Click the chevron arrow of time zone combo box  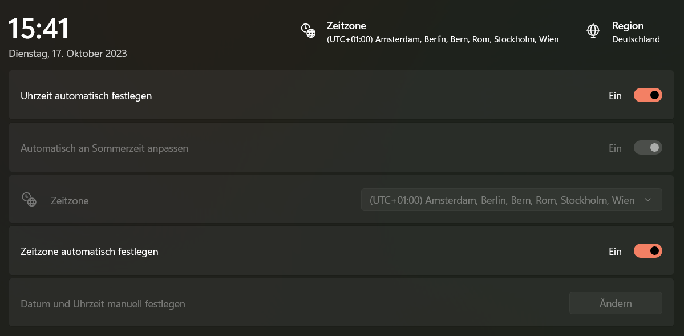tap(647, 200)
